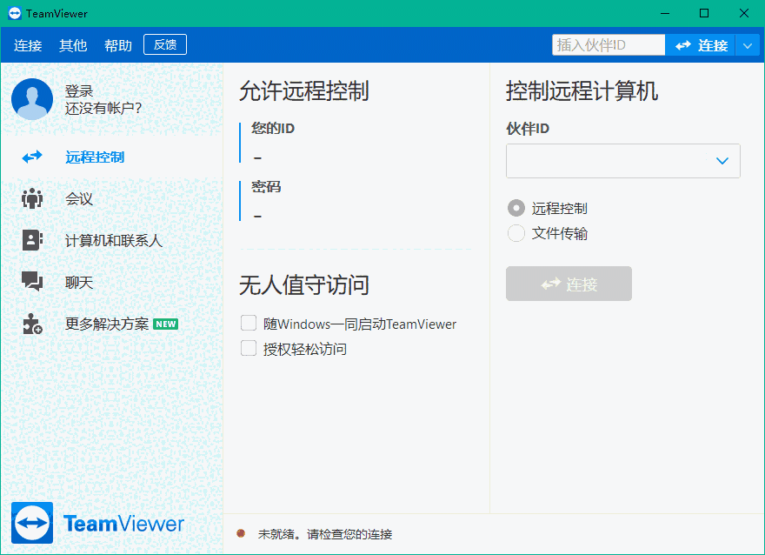Select the 远程控制 radio option
This screenshot has width=765, height=555.
tap(516, 208)
